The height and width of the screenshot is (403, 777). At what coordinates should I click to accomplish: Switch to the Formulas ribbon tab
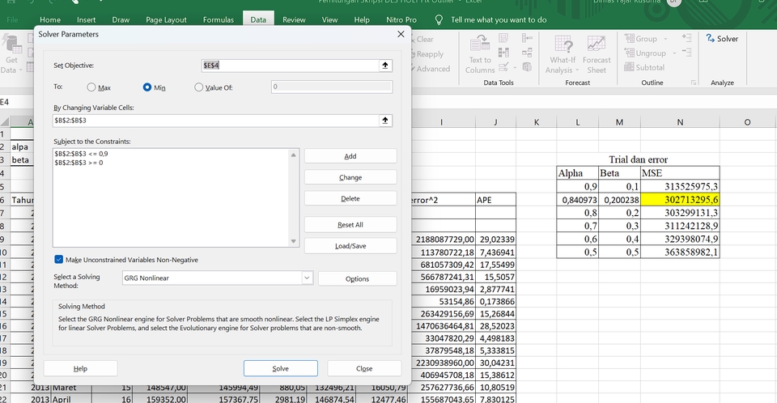pos(219,19)
